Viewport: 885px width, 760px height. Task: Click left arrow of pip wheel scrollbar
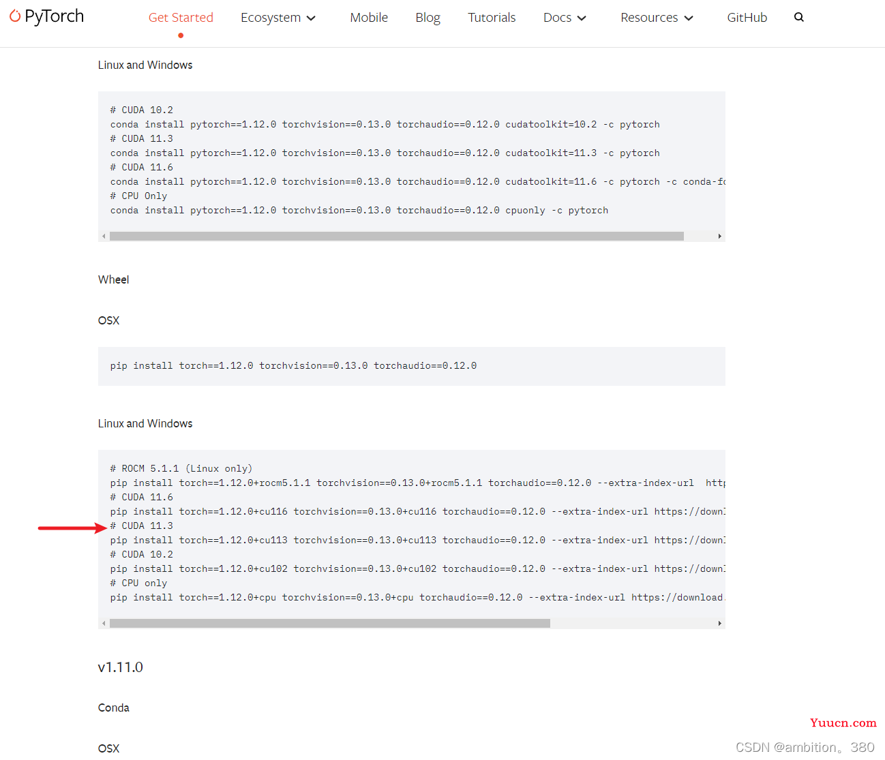coord(104,624)
